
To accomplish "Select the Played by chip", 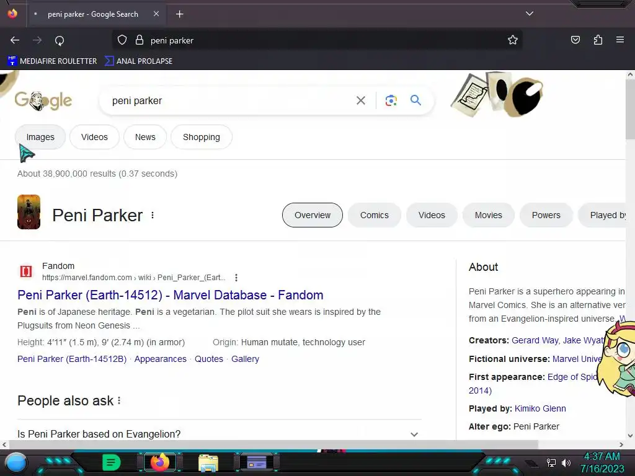I will 603,215.
